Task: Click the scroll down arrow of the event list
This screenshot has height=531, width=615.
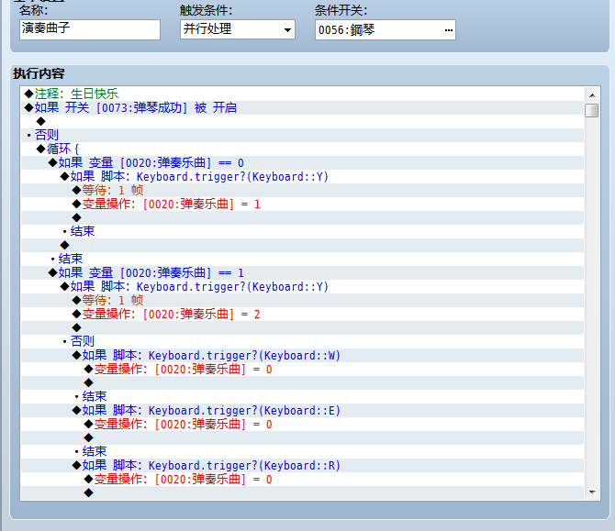Action: [x=592, y=492]
